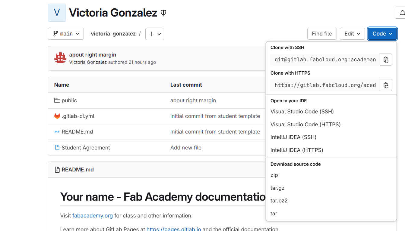Click the 'Name' column header
The width and height of the screenshot is (405, 231).
click(x=62, y=85)
